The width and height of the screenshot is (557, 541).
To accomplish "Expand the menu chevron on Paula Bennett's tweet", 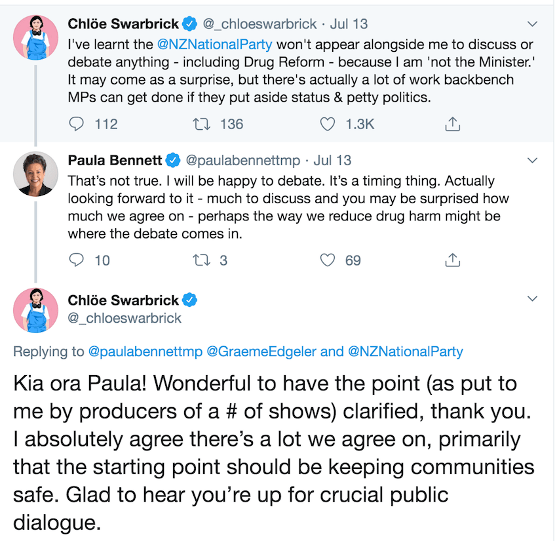I will 533,161.
